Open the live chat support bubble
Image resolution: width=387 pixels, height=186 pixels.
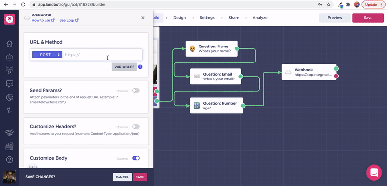coord(374,172)
